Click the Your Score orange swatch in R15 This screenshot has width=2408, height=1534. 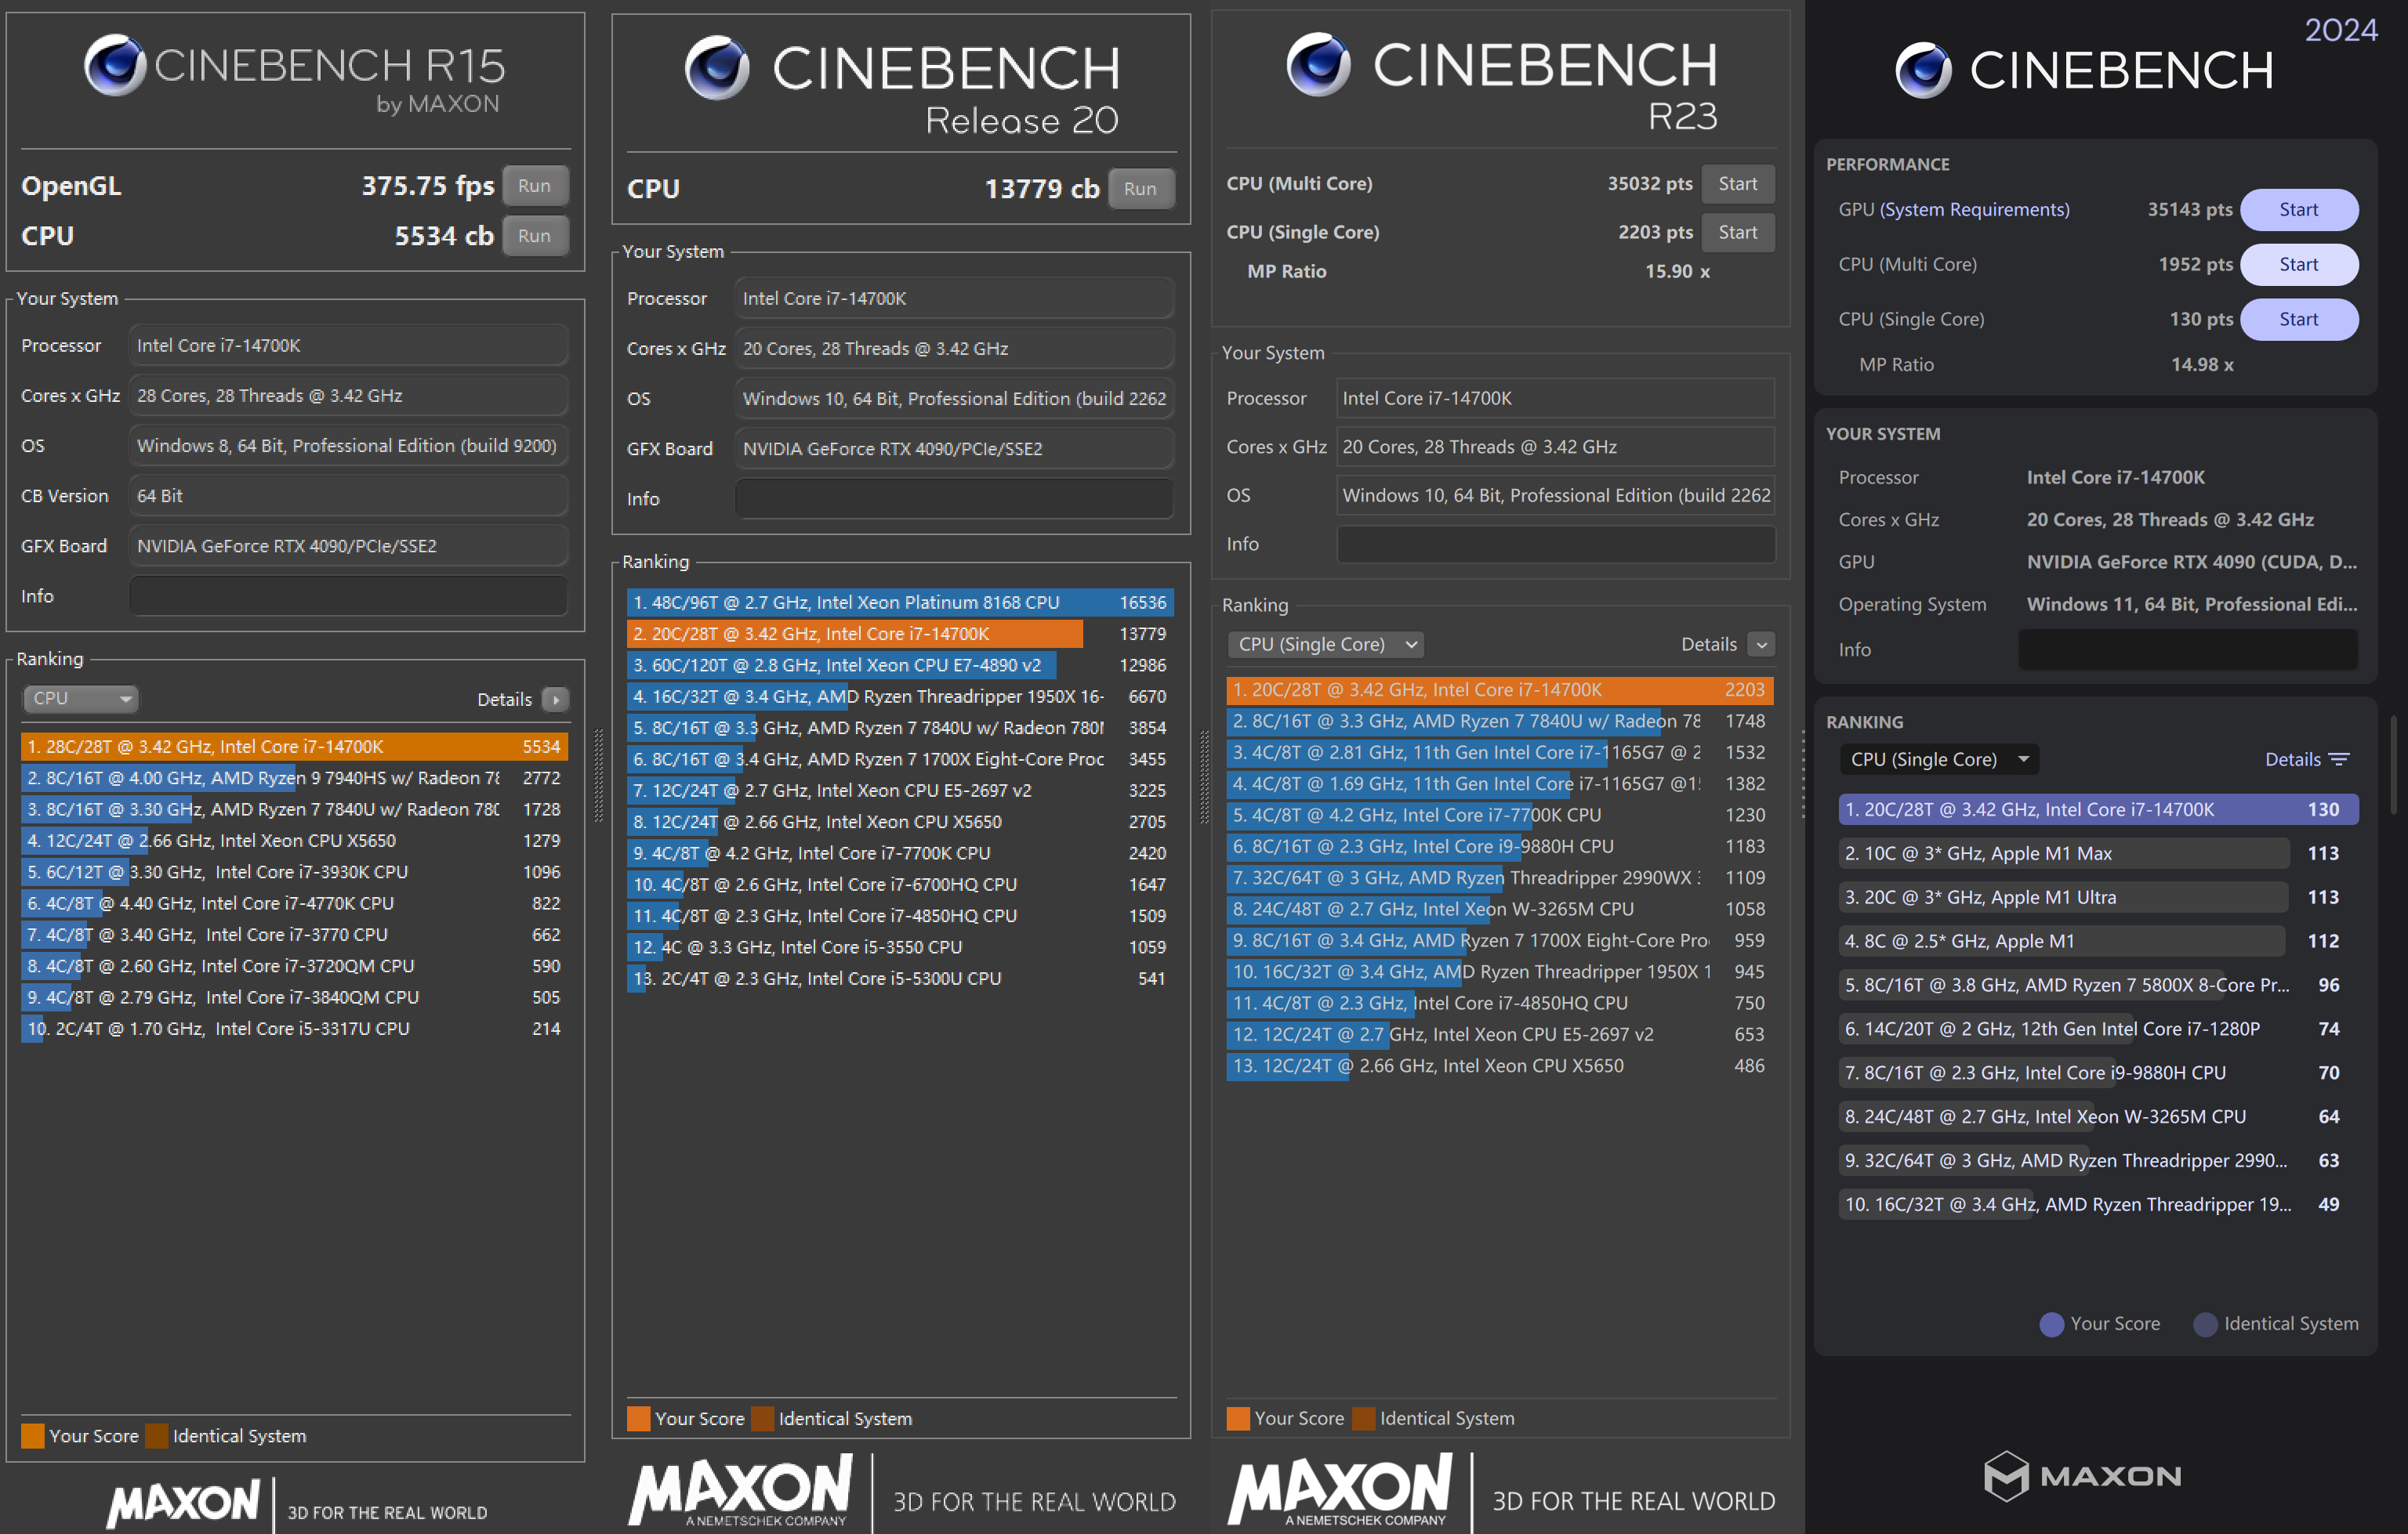pos(33,1436)
